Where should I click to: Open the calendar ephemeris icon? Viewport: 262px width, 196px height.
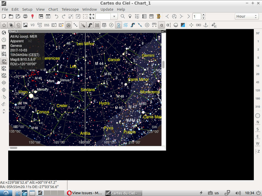click(x=151, y=16)
